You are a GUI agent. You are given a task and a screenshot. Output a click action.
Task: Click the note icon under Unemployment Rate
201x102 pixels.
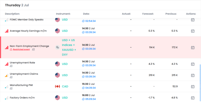[11, 66]
